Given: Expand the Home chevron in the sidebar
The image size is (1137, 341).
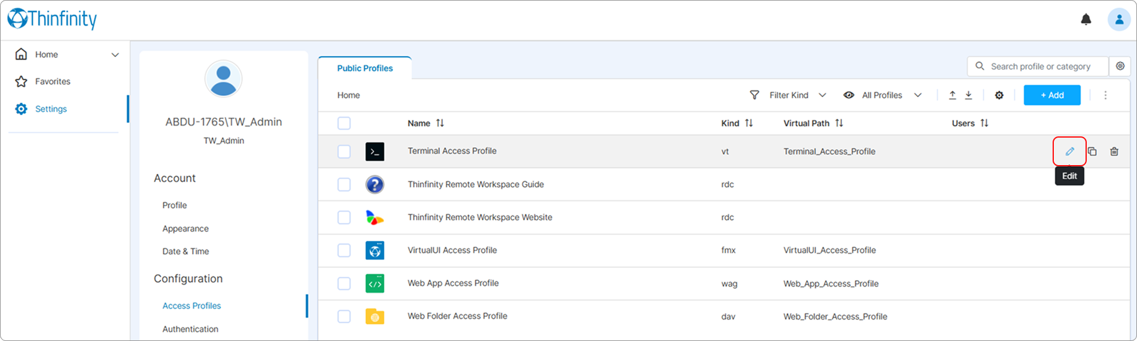Looking at the screenshot, I should 115,55.
